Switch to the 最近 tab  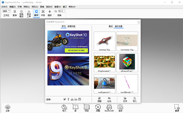coord(111,26)
